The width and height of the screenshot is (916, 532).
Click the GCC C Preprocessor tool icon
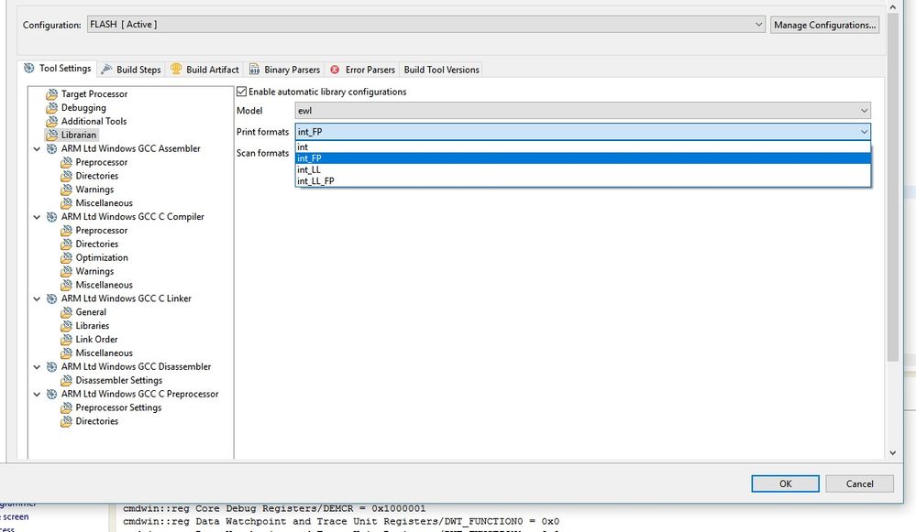pos(52,394)
